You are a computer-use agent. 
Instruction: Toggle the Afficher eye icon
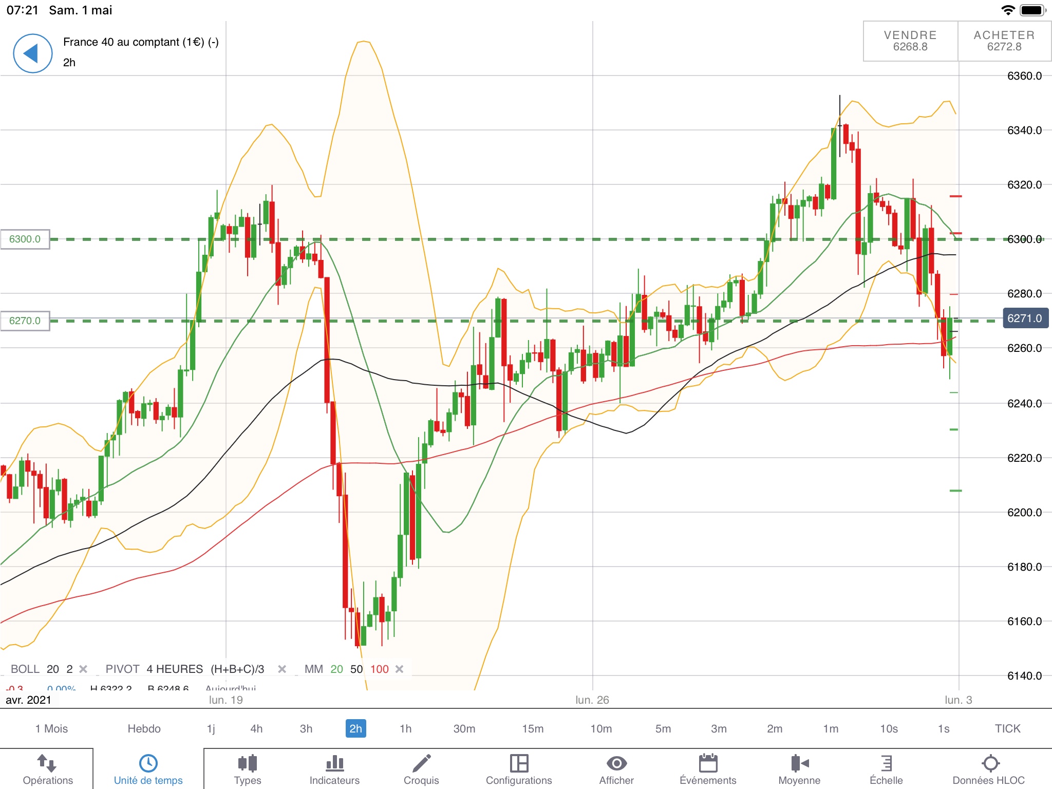pos(616,764)
